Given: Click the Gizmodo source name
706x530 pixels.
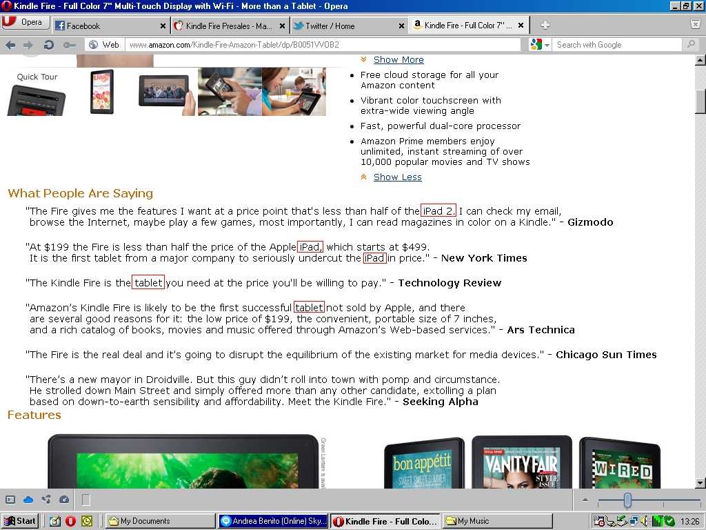Looking at the screenshot, I should click(590, 222).
